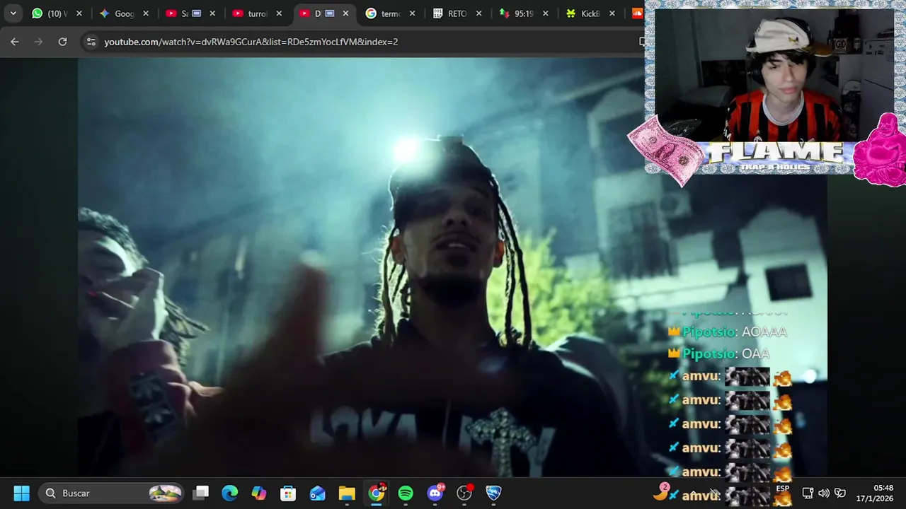The height and width of the screenshot is (509, 906).
Task: Click the youtube.com URL address field
Action: point(251,42)
